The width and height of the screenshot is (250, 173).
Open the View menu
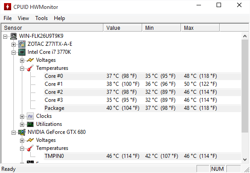(23, 18)
